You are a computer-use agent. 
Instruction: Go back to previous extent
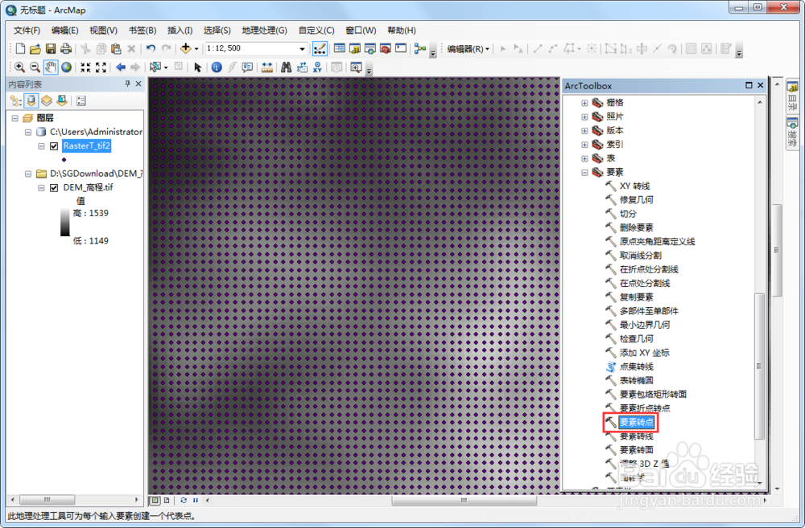point(121,68)
